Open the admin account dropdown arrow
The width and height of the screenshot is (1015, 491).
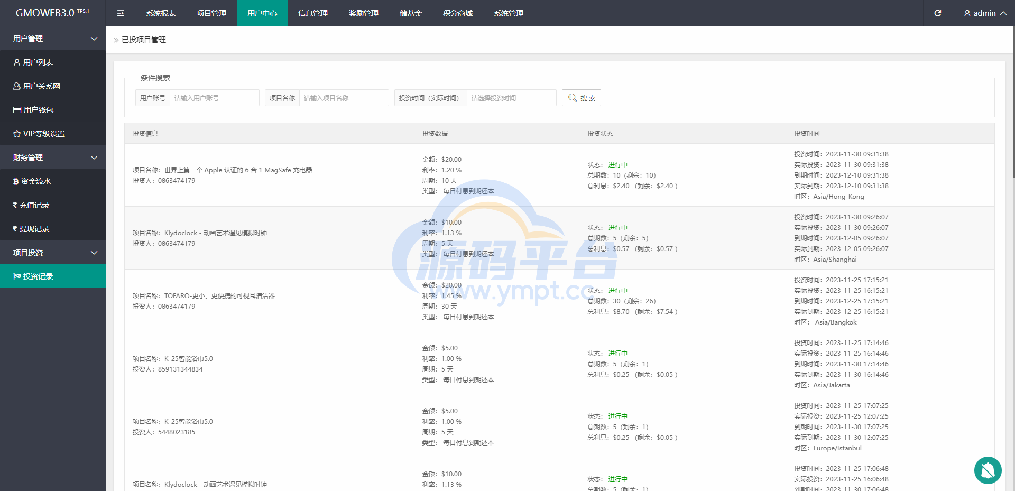pyautogui.click(x=1003, y=13)
